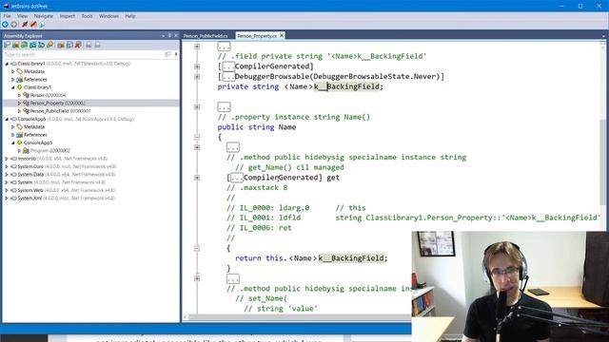
Task: Collapse the getter body fold marker at return statement
Action: 197,248
